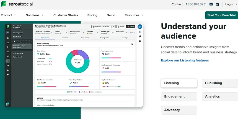Expand the Product menu
238x119 pixels.
pyautogui.click(x=8, y=15)
